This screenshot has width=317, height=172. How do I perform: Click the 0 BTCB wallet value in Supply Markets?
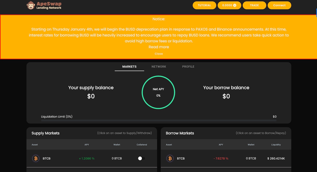117,158
